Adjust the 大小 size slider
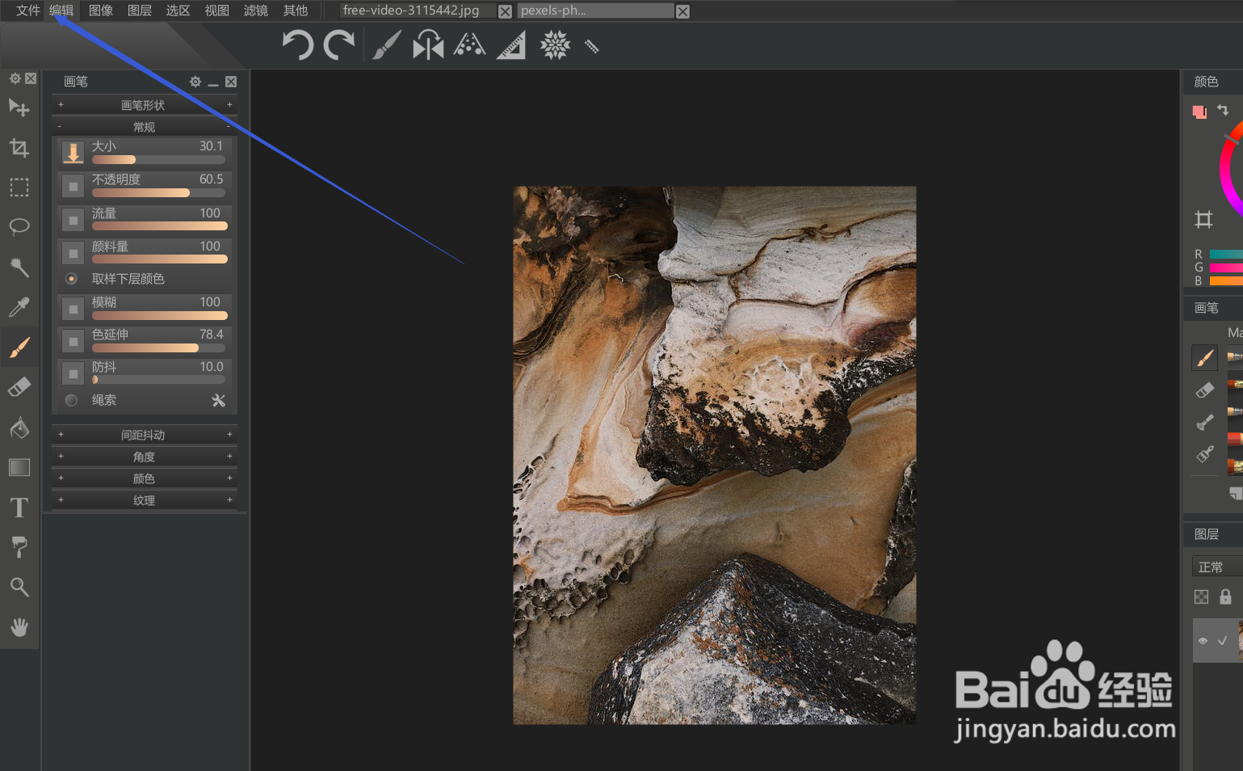The image size is (1243, 771). pos(158,160)
